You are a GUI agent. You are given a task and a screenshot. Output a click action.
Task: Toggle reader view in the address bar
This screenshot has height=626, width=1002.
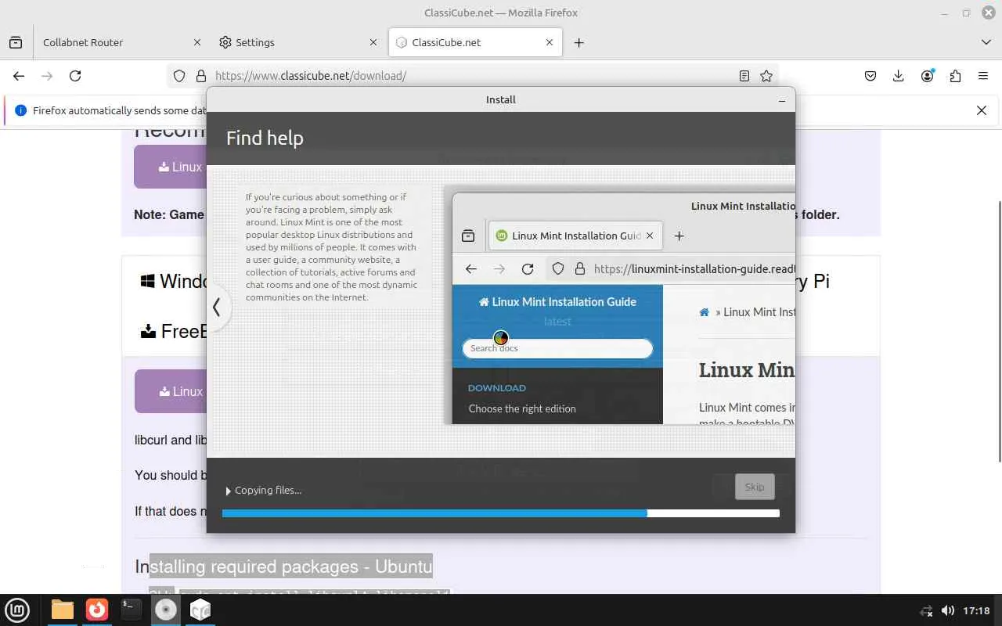[x=744, y=76]
